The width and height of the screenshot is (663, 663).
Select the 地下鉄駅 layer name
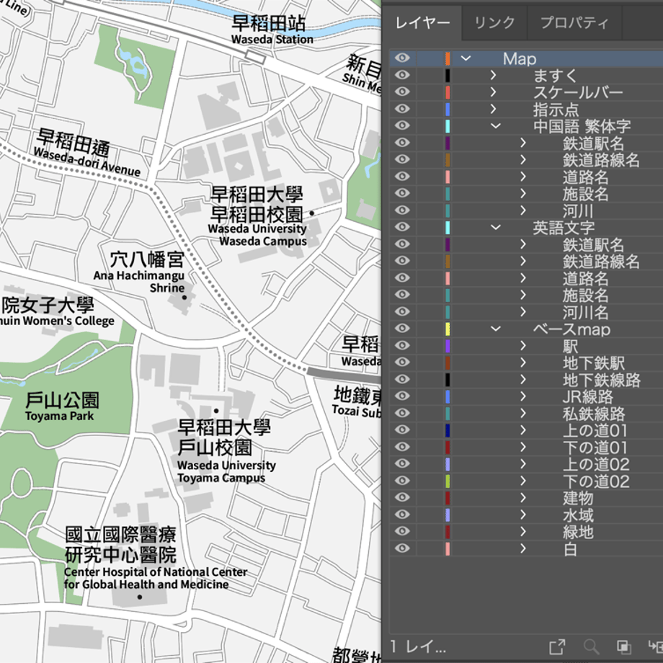[594, 363]
